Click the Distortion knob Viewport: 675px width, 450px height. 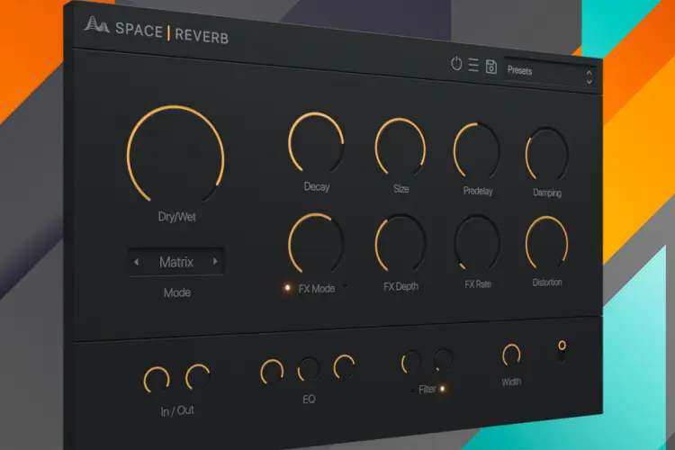[x=546, y=243]
